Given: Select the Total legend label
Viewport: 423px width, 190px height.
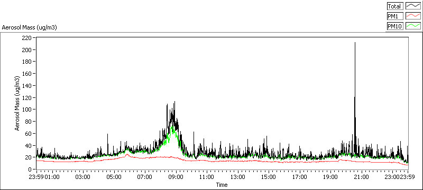Looking at the screenshot, I should tap(395, 6).
